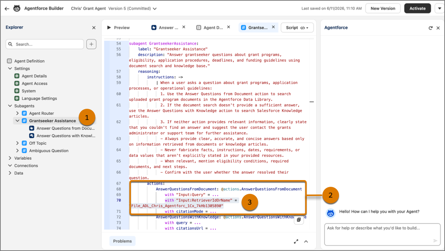Open the Problems panel

coord(122,241)
